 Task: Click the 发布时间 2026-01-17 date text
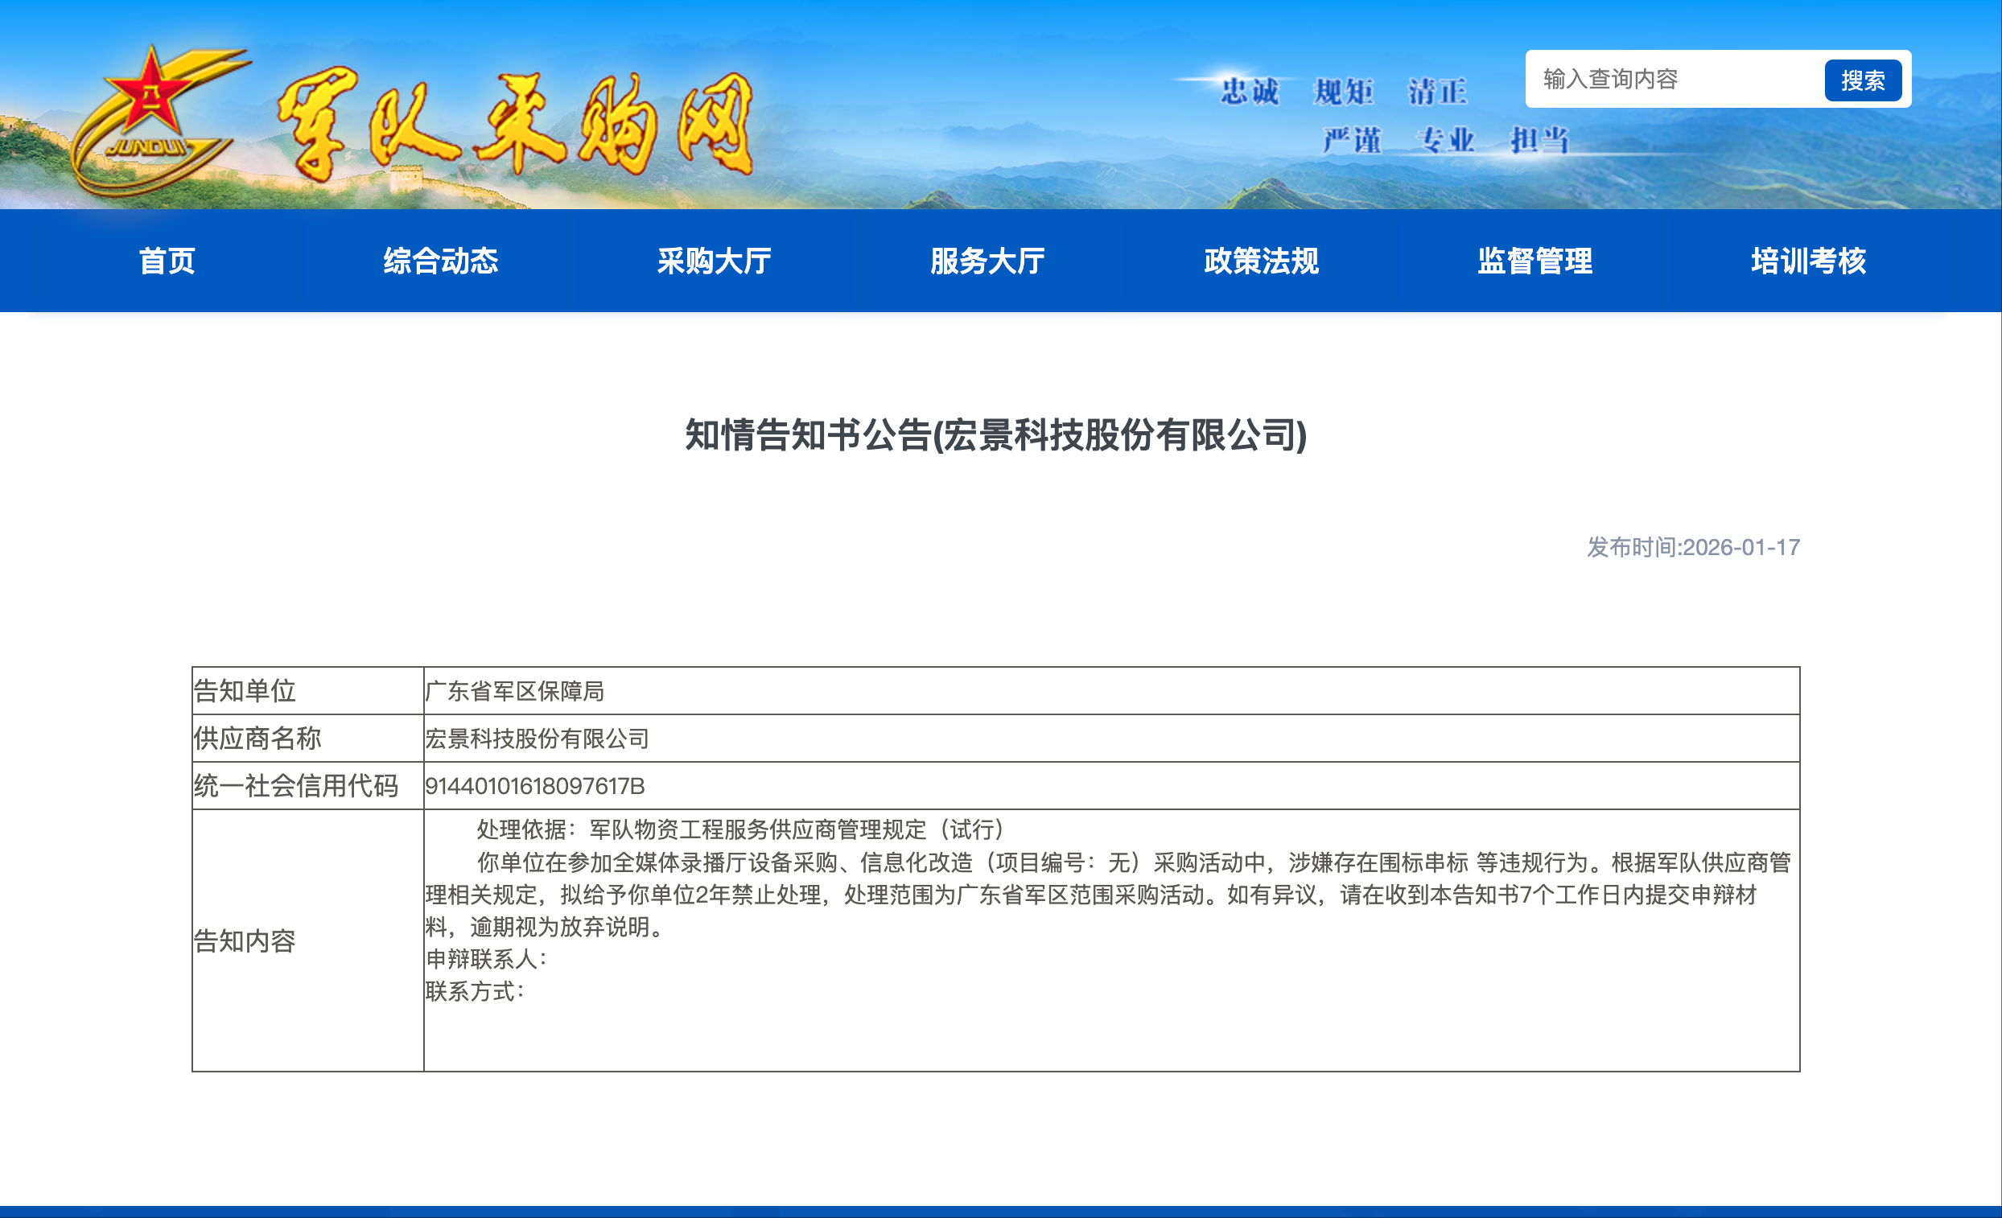[1693, 548]
